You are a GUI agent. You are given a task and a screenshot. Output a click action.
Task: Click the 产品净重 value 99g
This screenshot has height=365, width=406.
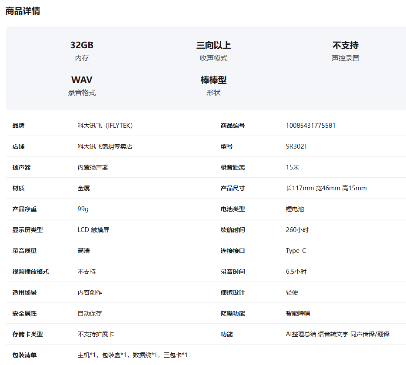[x=83, y=209]
